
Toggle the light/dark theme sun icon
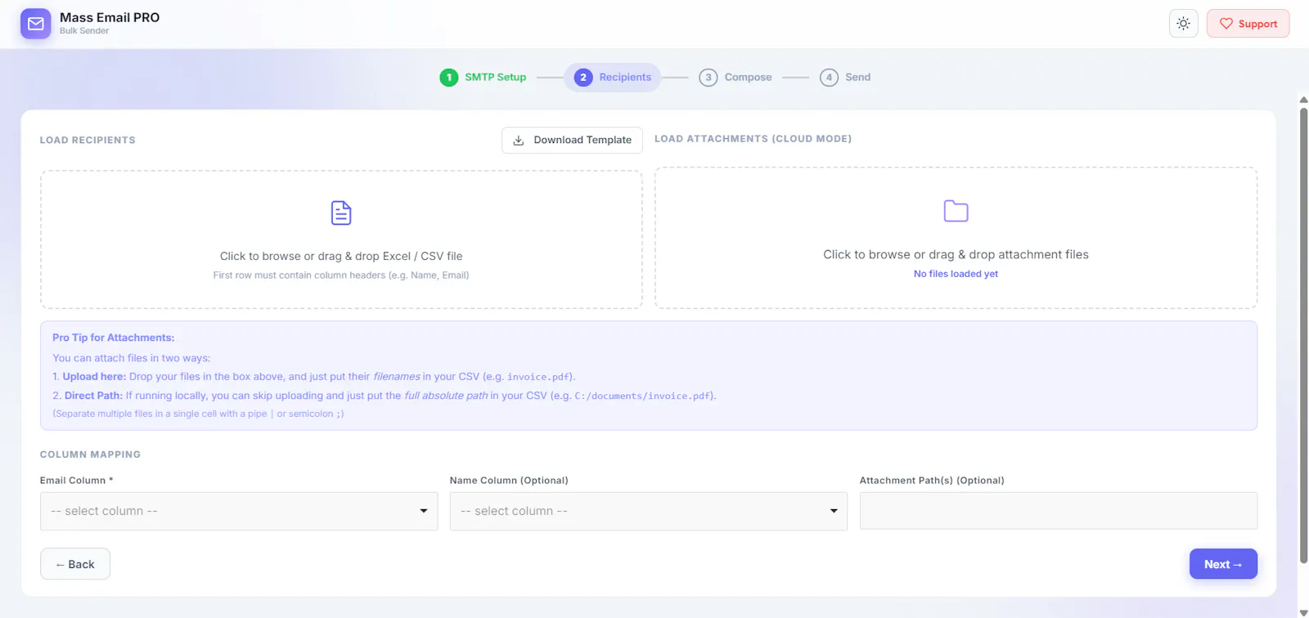1183,24
